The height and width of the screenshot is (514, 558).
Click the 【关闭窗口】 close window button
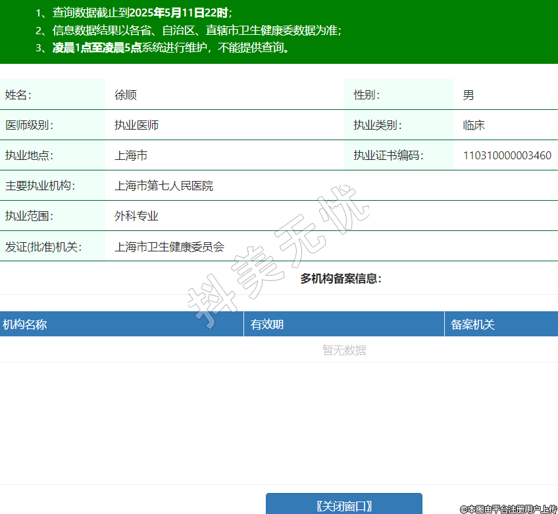(x=343, y=505)
